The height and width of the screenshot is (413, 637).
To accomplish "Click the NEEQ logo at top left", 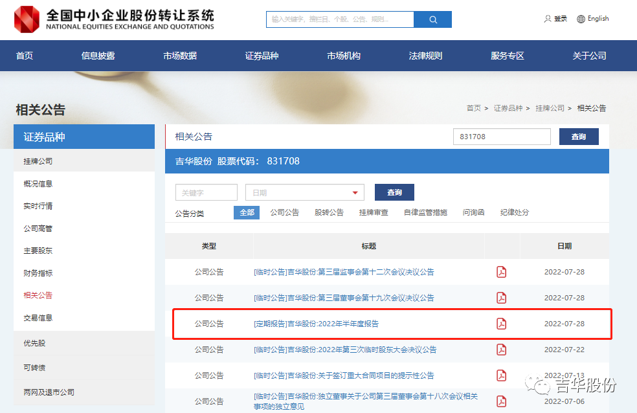I will (x=114, y=19).
